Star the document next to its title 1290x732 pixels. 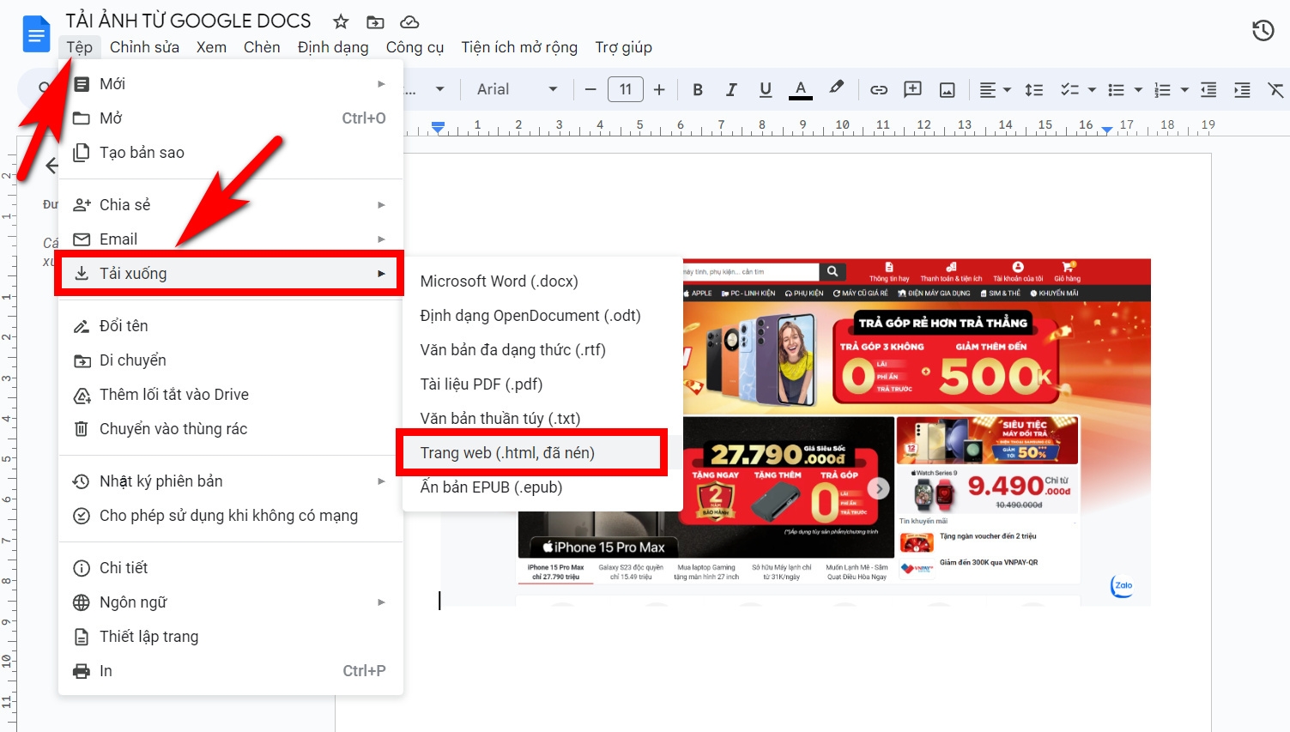[x=340, y=21]
